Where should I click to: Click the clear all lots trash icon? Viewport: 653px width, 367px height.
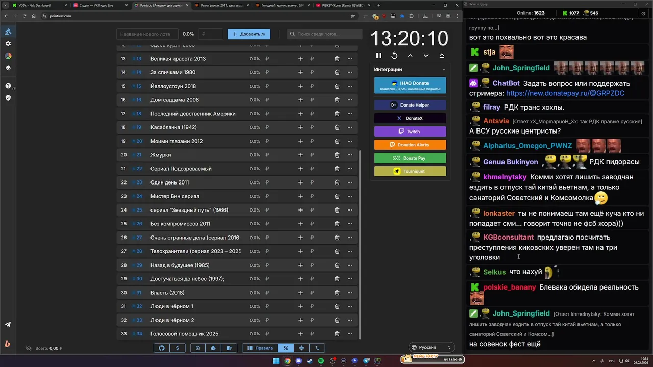[229, 348]
